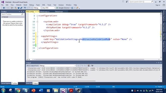Open the Any CPU platform dropdown
Image resolution: width=166 pixels, height=93 pixels.
54,8
